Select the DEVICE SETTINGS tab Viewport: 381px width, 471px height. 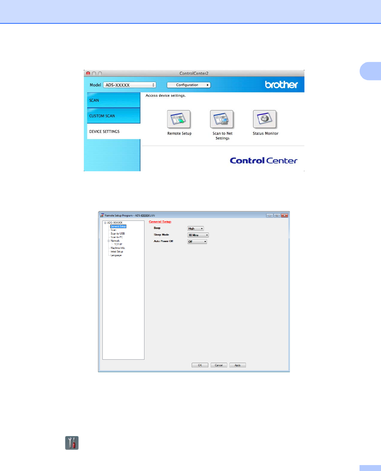114,132
